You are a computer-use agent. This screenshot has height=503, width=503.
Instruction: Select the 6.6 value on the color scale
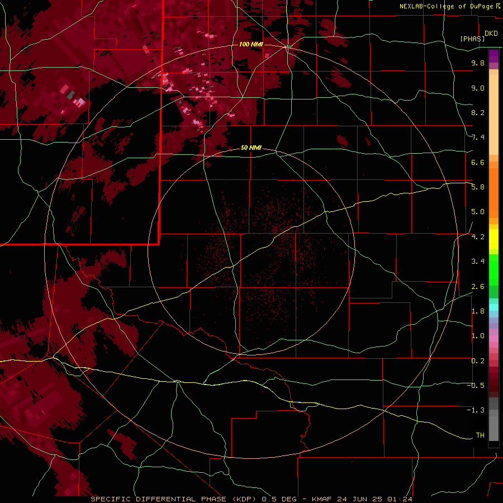click(x=478, y=162)
